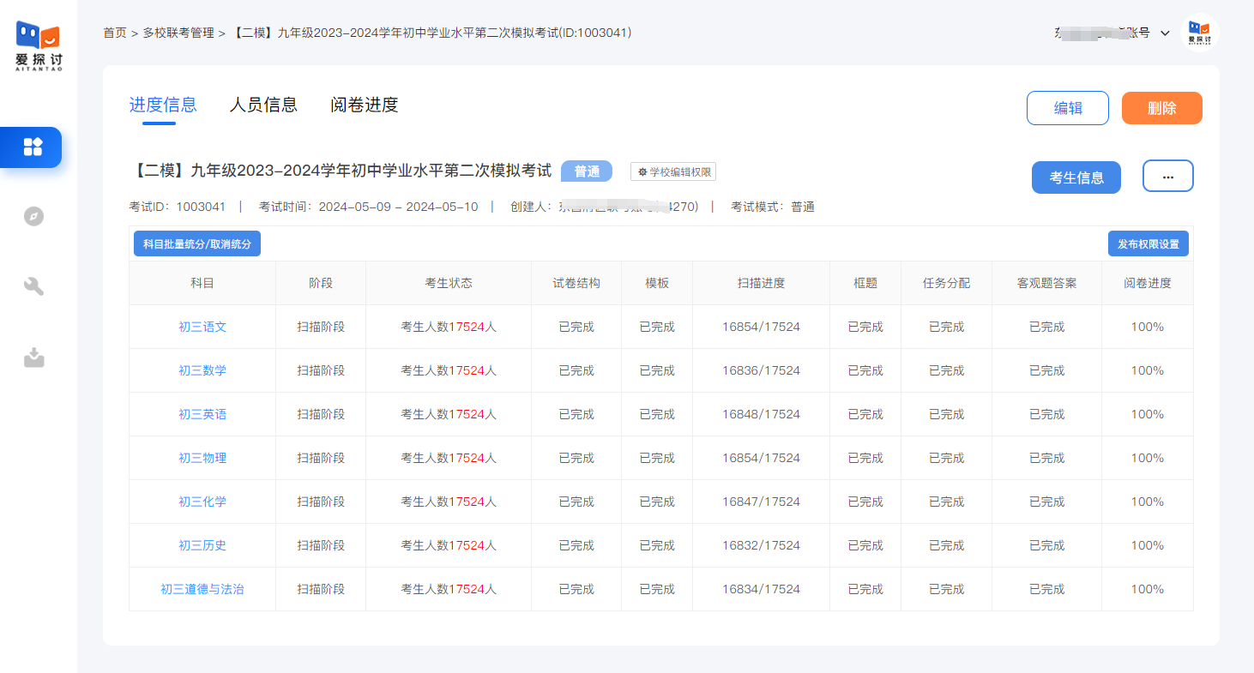Click the 学校编辑权限 gear tag
Viewport: 1254px width, 673px height.
click(x=673, y=171)
